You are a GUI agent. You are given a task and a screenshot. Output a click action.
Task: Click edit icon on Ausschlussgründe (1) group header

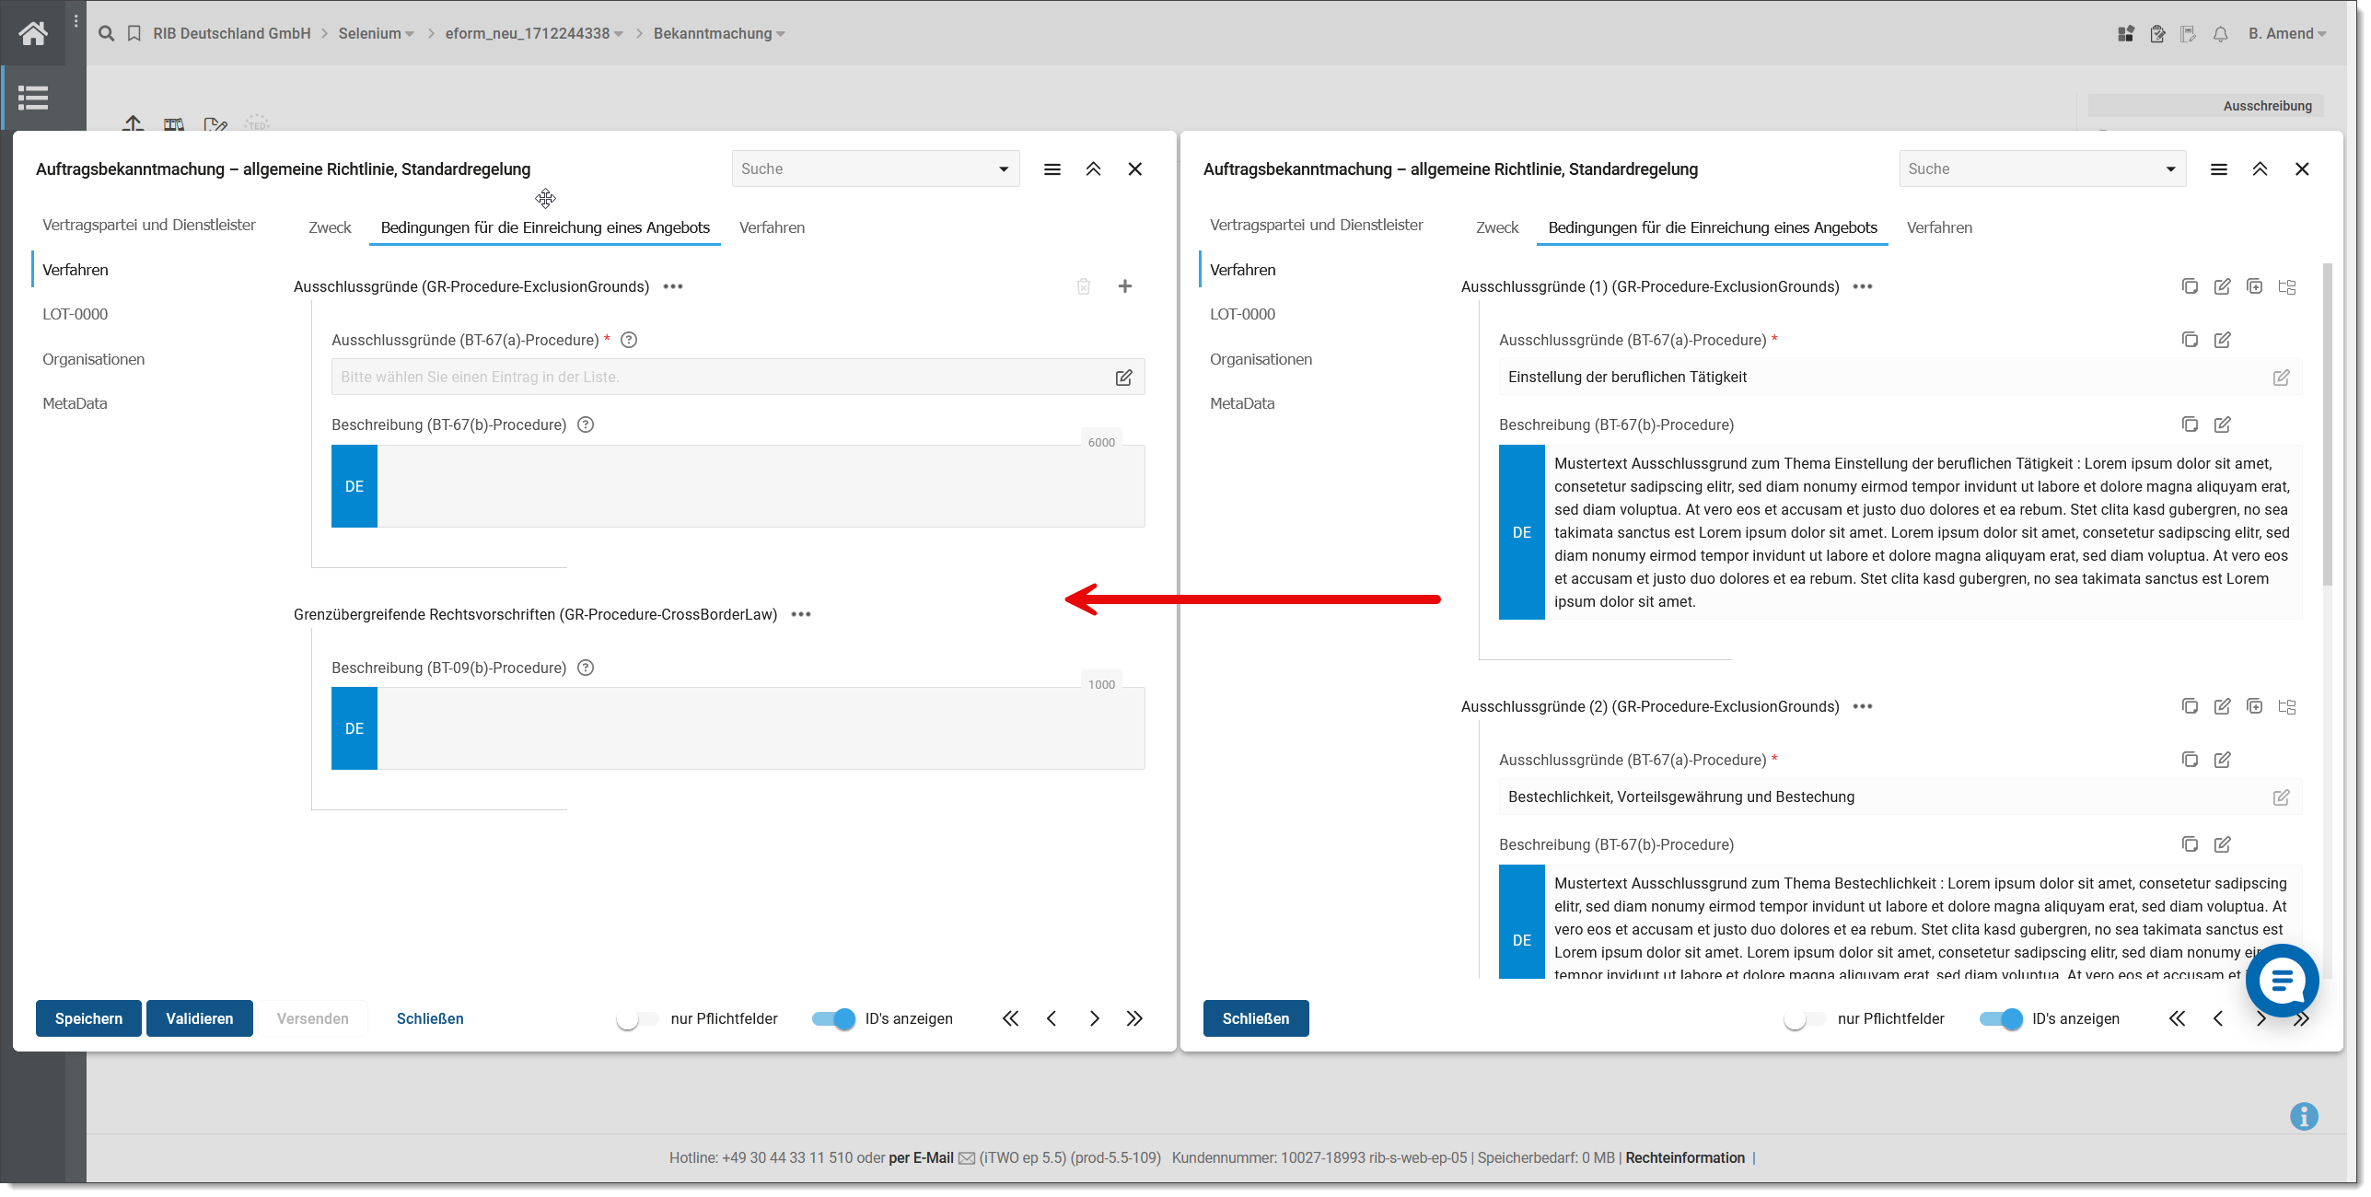(2223, 286)
